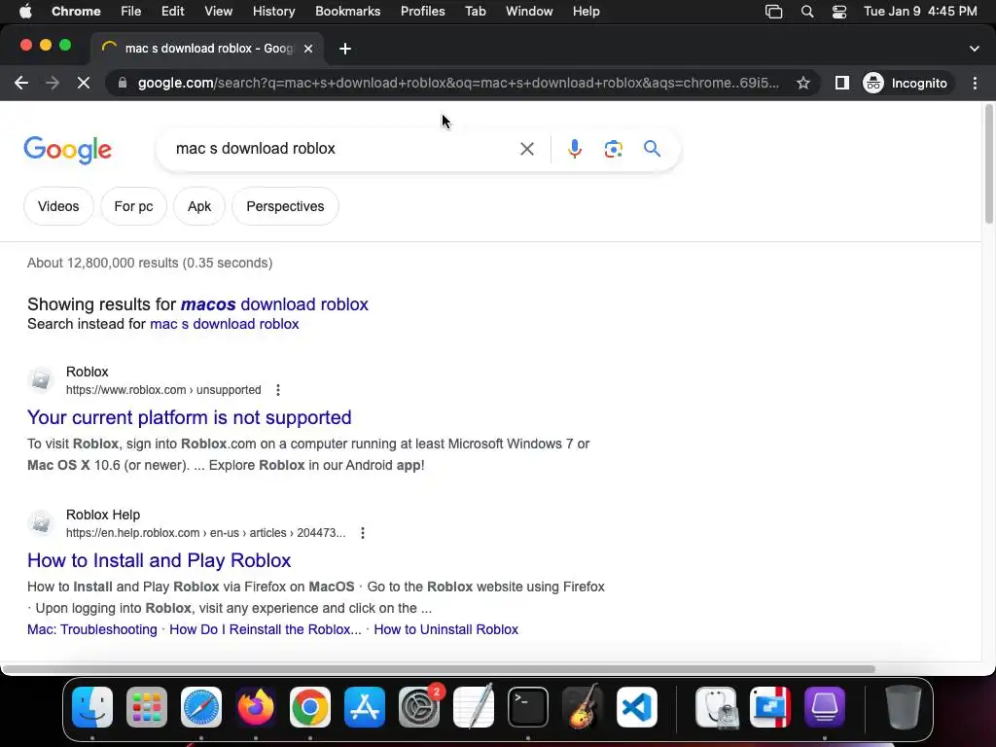
Task: Open the File menu
Action: coord(131,12)
